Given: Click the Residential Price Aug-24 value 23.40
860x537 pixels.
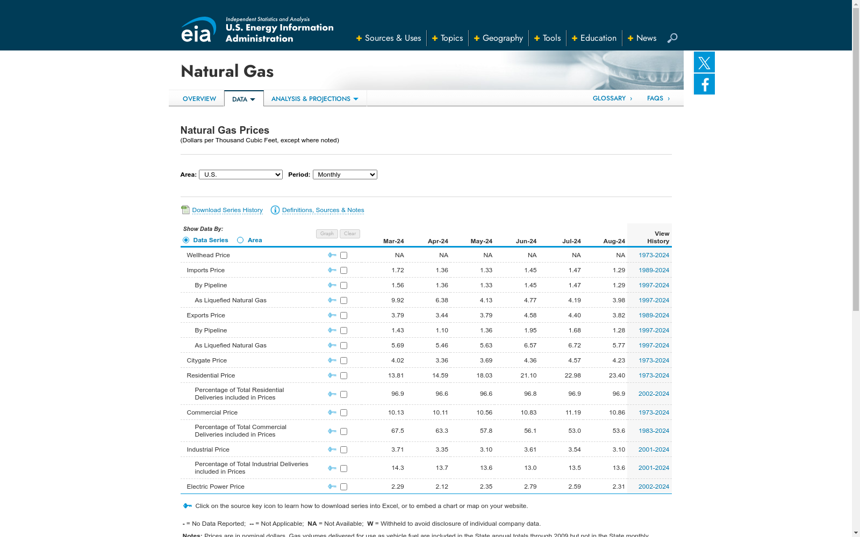Looking at the screenshot, I should 617,375.
